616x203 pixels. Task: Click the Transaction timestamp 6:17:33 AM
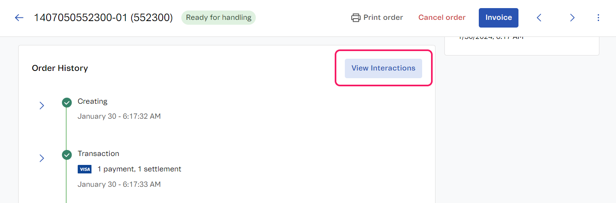(119, 185)
